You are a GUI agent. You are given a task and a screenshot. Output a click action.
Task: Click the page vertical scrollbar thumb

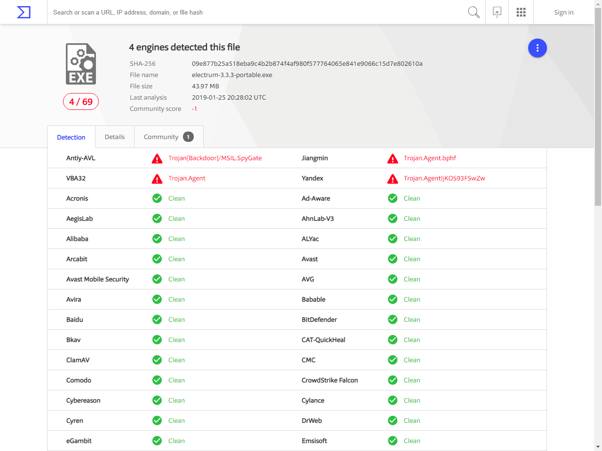click(x=598, y=107)
